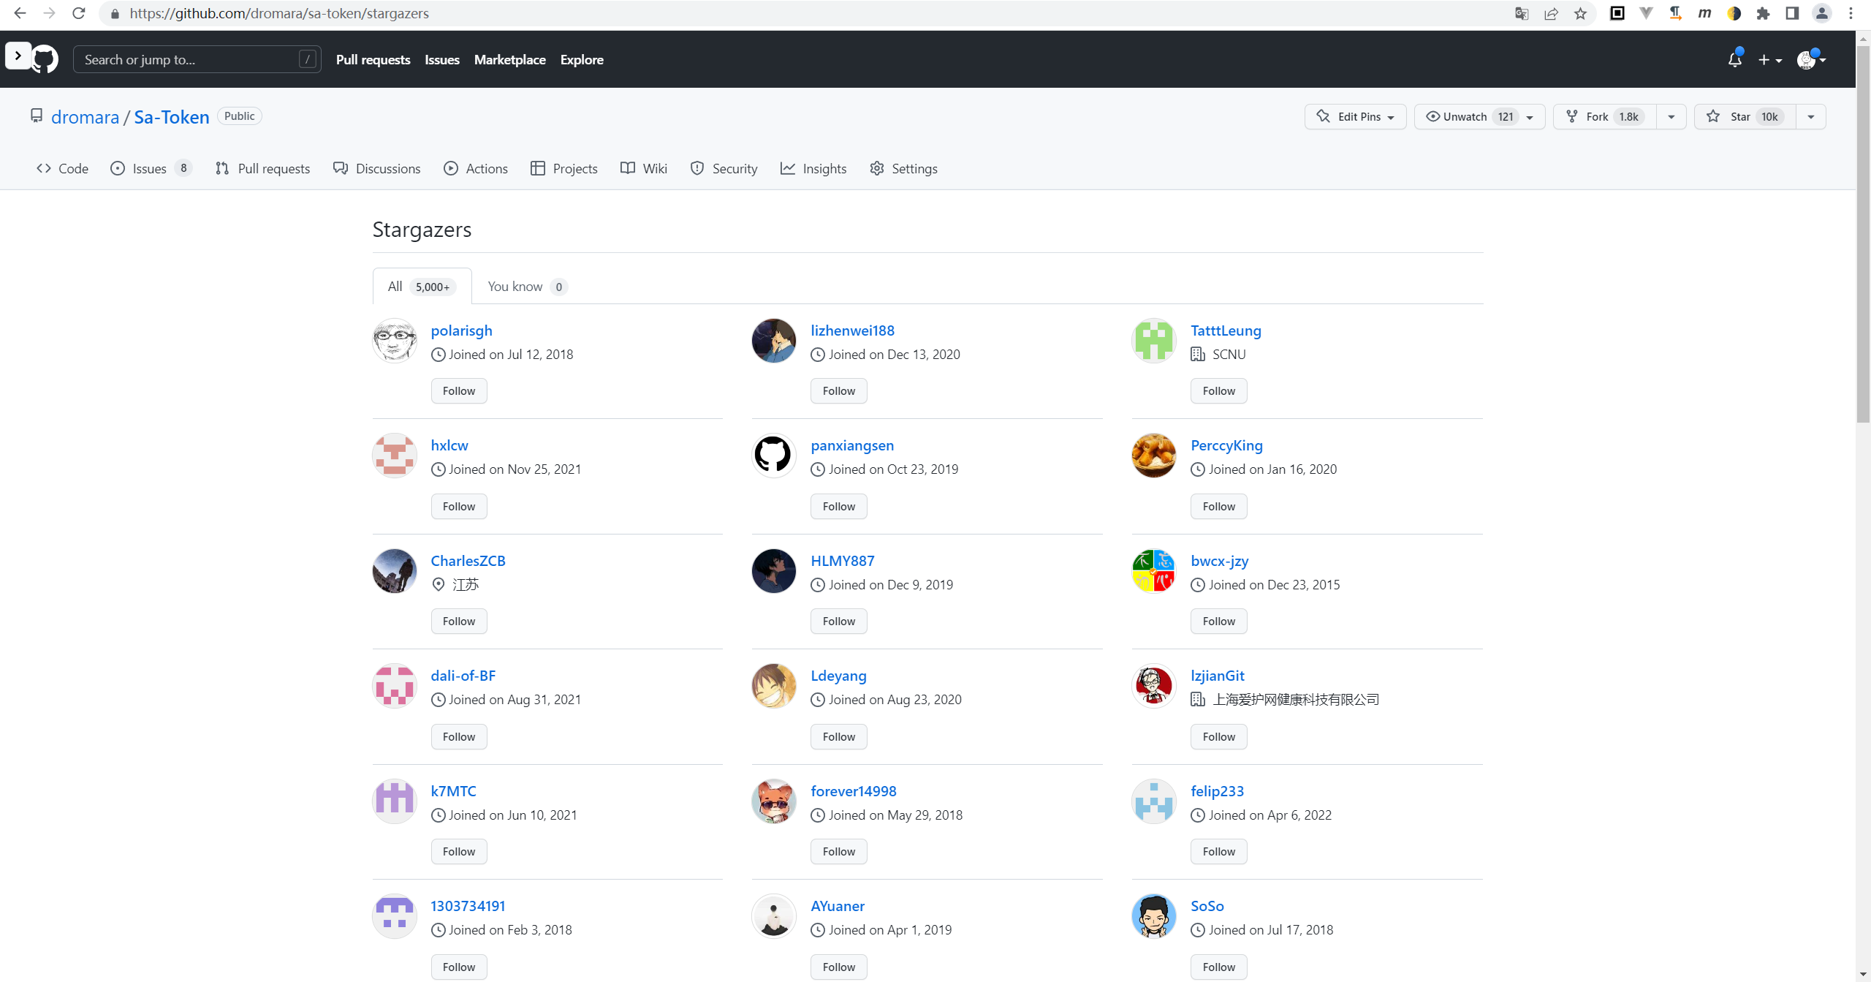Open the Sa-Token repository link
Viewport: 1871px width, 982px height.
pyautogui.click(x=172, y=117)
